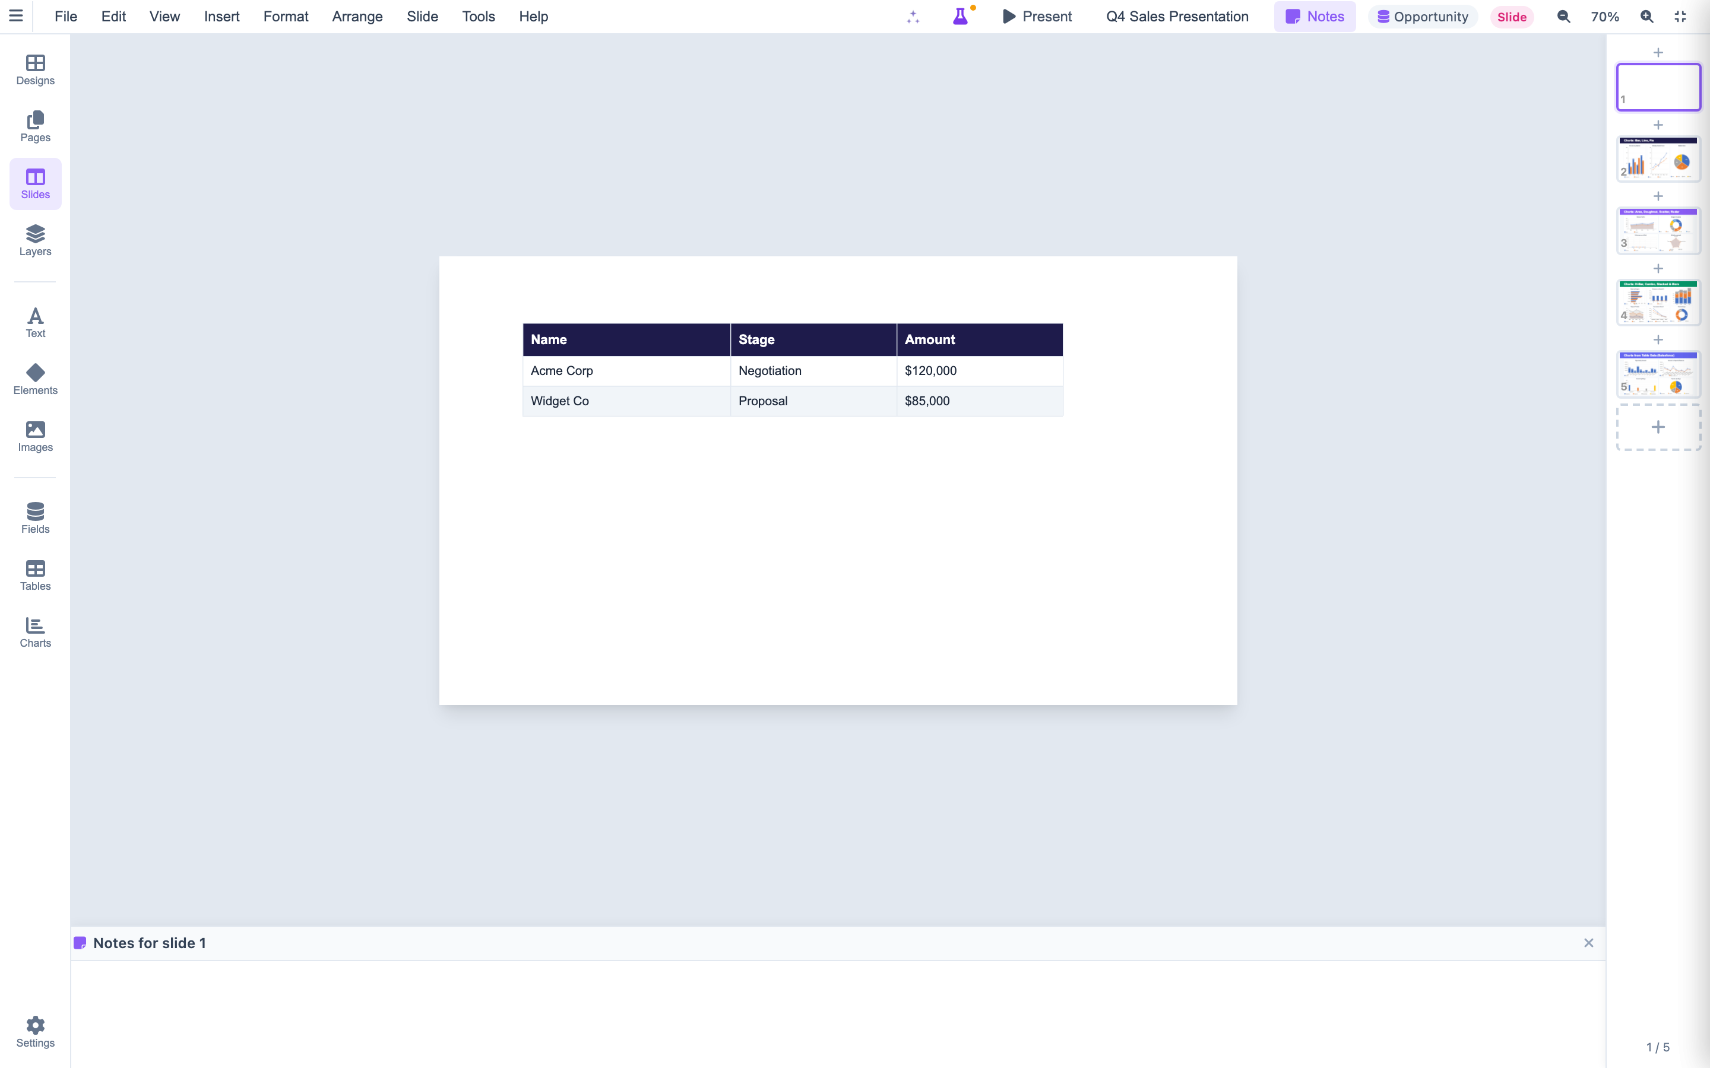
Task: Open the Elements panel
Action: 34,379
